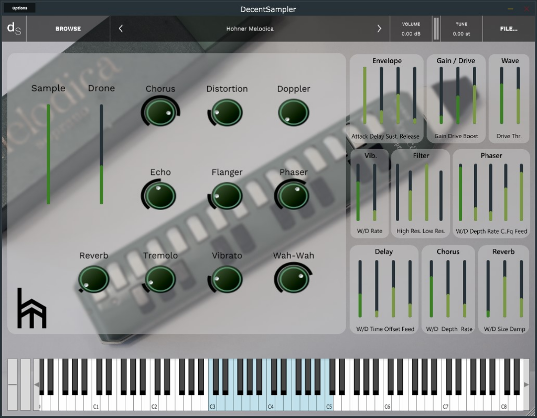Play the C3 key on the keyboard

pyautogui.click(x=212, y=402)
